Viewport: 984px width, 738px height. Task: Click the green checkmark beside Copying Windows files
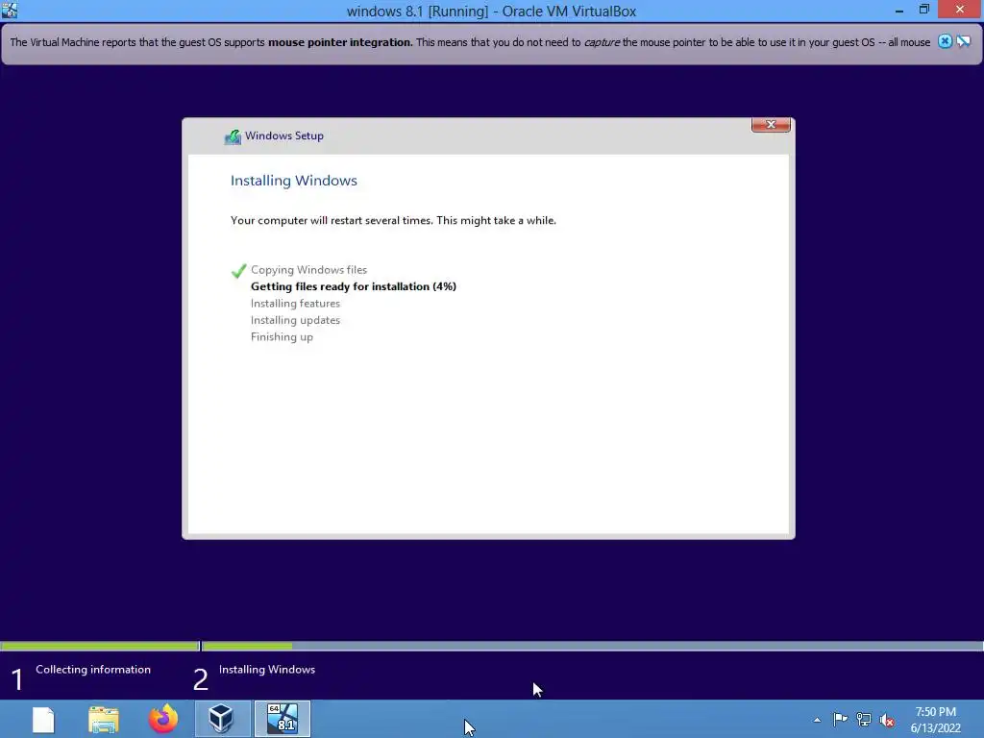238,270
